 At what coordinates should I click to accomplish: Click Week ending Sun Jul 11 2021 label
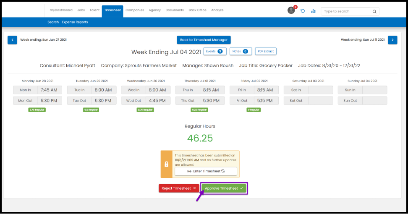(x=363, y=40)
